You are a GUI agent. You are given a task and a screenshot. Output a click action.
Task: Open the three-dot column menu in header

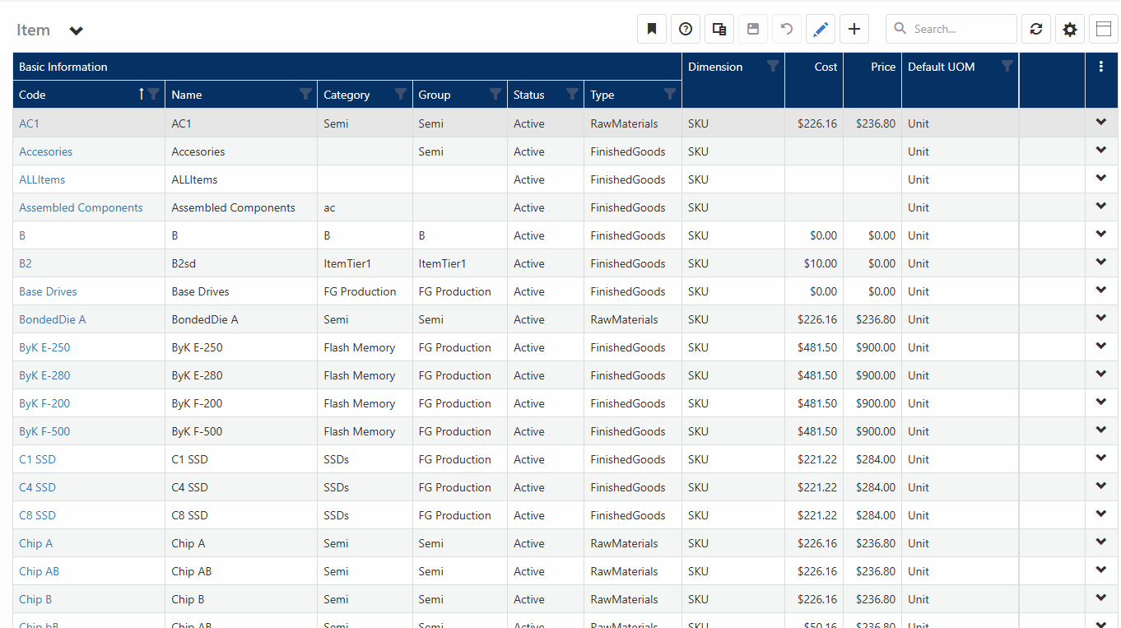1101,67
